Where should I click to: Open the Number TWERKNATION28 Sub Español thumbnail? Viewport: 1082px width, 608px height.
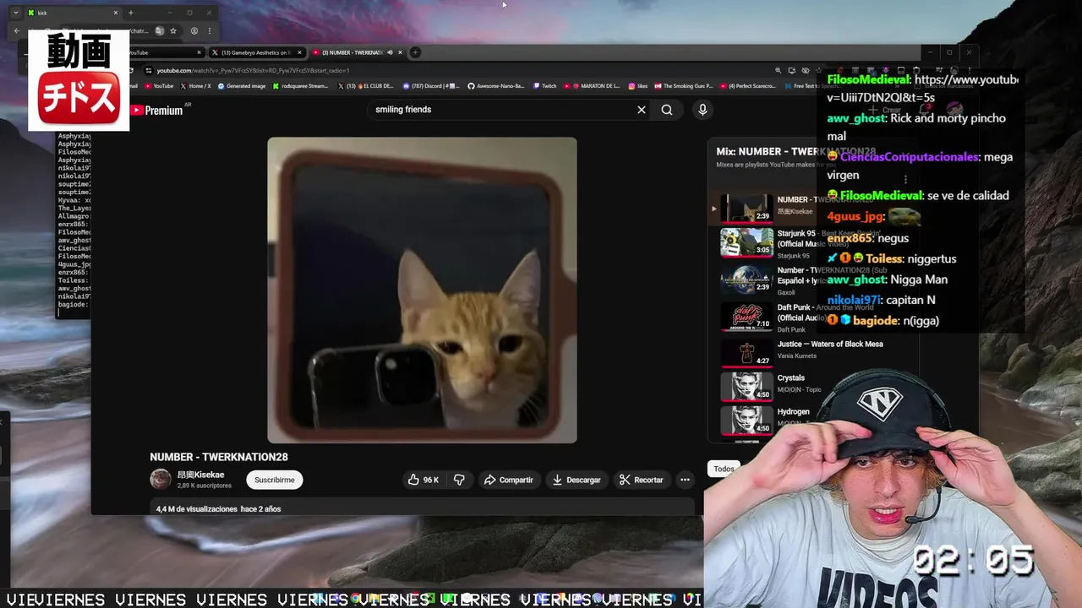pyautogui.click(x=746, y=280)
